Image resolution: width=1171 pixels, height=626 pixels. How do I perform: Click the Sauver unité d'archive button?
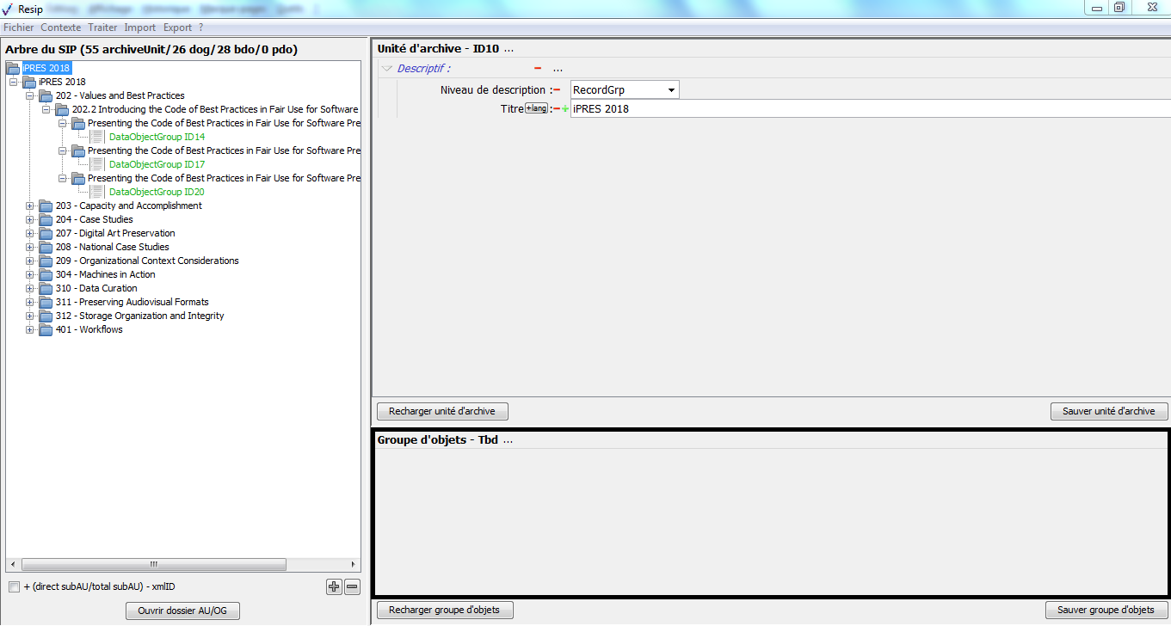(1108, 412)
